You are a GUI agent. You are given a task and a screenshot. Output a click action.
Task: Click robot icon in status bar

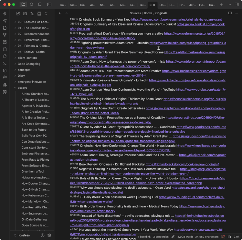229,236
